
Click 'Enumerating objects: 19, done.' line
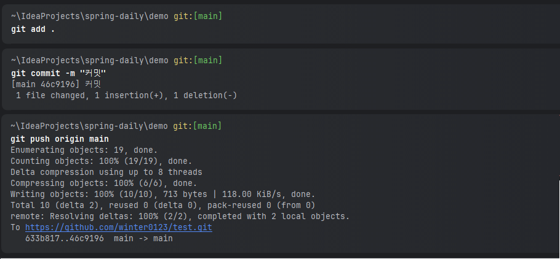tap(84, 150)
